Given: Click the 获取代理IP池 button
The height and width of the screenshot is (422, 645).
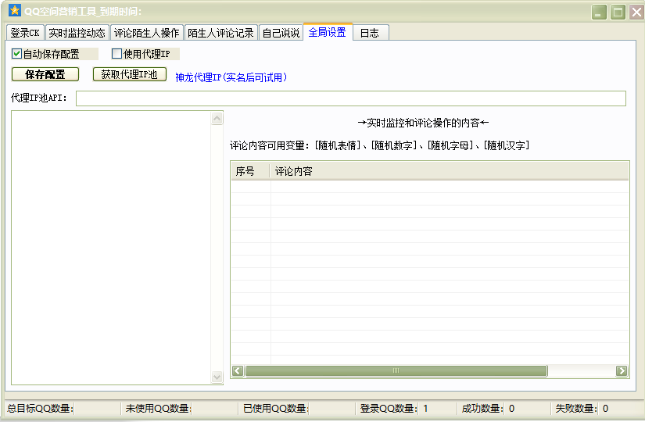Looking at the screenshot, I should coord(130,74).
